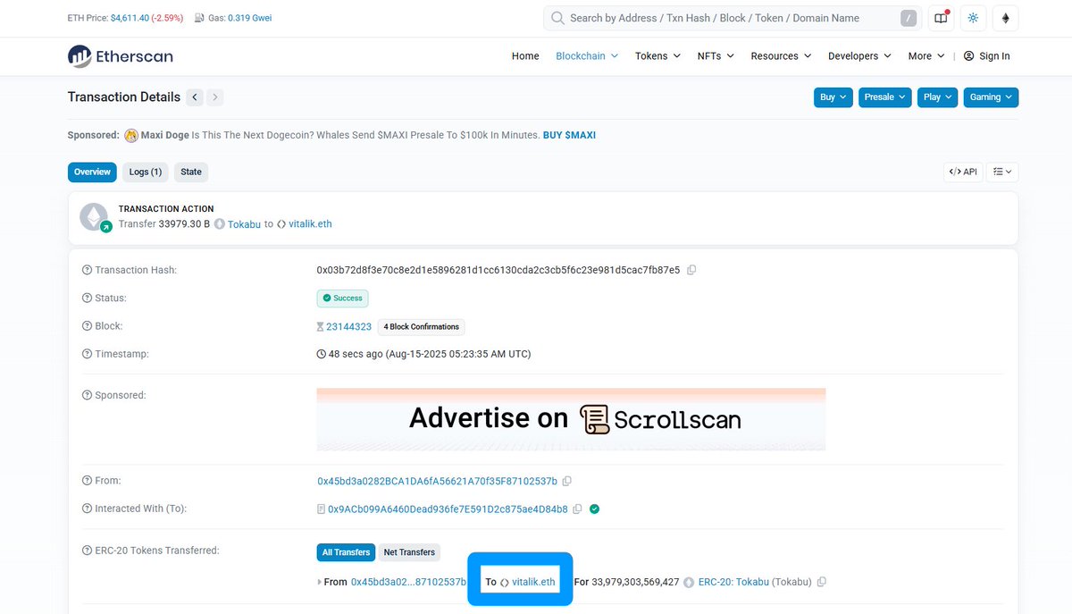Click Tokabu link in Transaction Action
This screenshot has width=1072, height=614.
click(x=244, y=224)
